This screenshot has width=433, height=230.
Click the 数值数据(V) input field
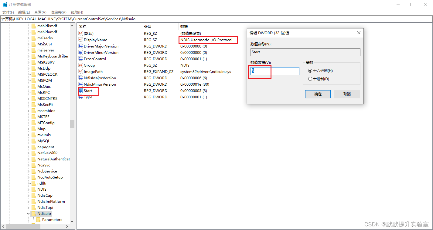[x=275, y=71]
